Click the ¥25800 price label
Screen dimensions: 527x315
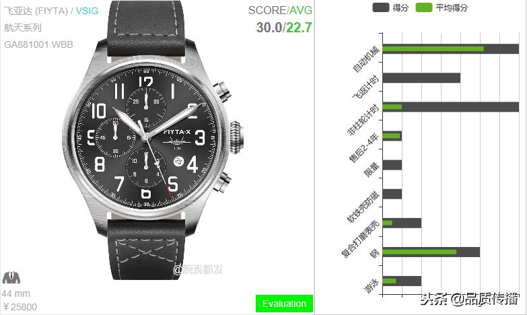tap(20, 307)
